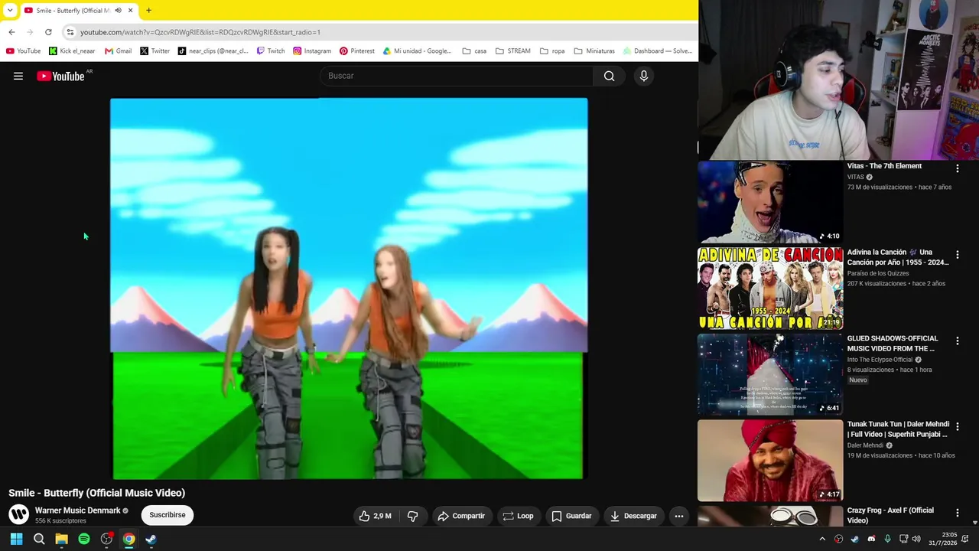Mute the tab using speaker icon
This screenshot has height=551, width=979.
(118, 11)
